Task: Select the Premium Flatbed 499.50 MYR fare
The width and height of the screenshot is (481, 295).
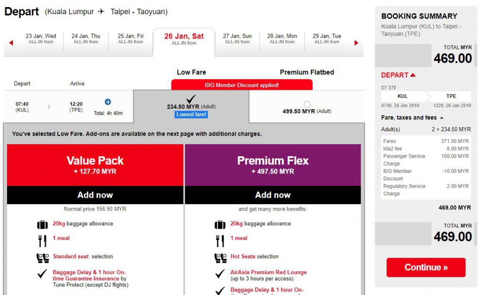Action: pyautogui.click(x=307, y=104)
